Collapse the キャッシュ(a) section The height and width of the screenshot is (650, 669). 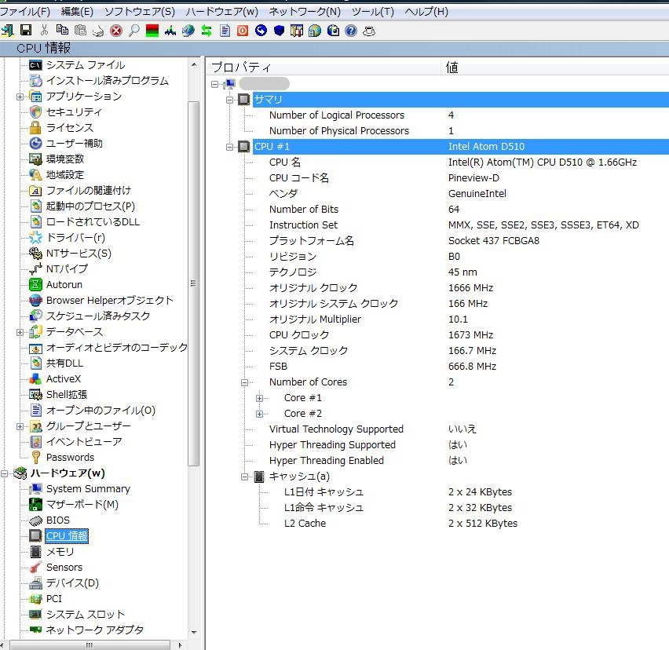point(245,477)
